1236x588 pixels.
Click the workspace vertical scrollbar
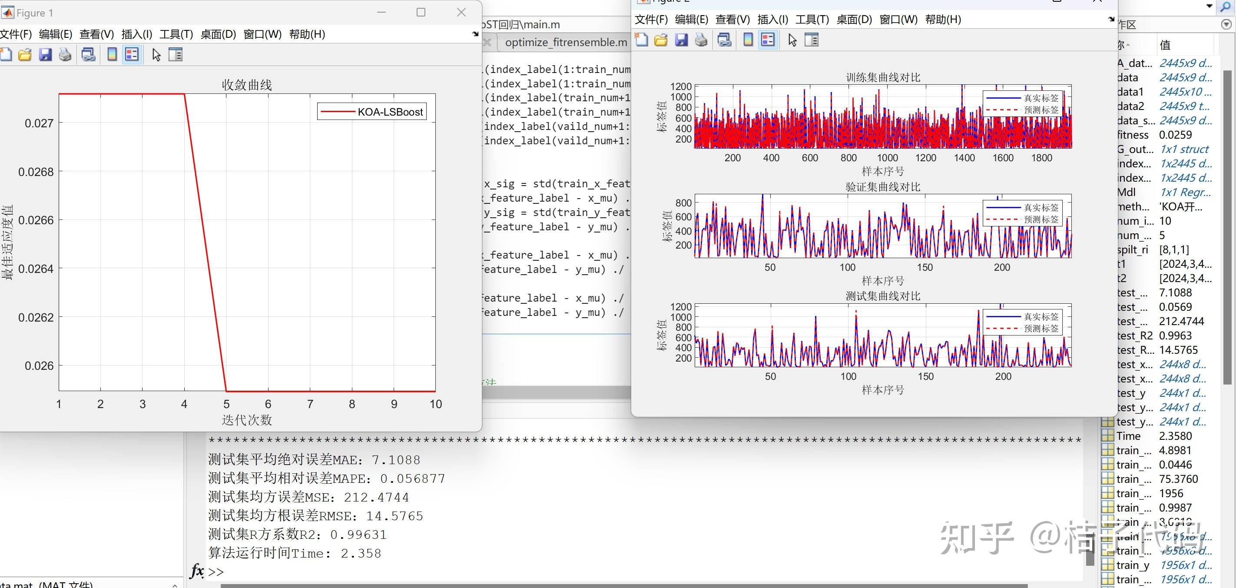pos(1227,226)
